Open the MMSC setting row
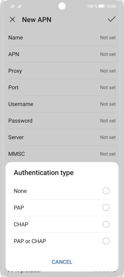Image resolution: width=124 pixels, height=277 pixels. (x=62, y=154)
